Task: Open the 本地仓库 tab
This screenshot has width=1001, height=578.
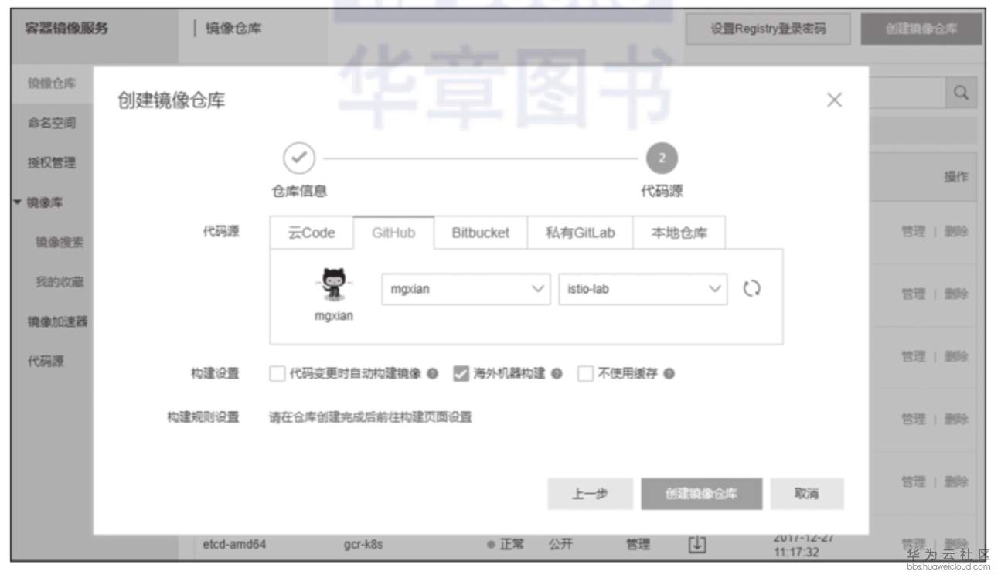Action: click(679, 233)
